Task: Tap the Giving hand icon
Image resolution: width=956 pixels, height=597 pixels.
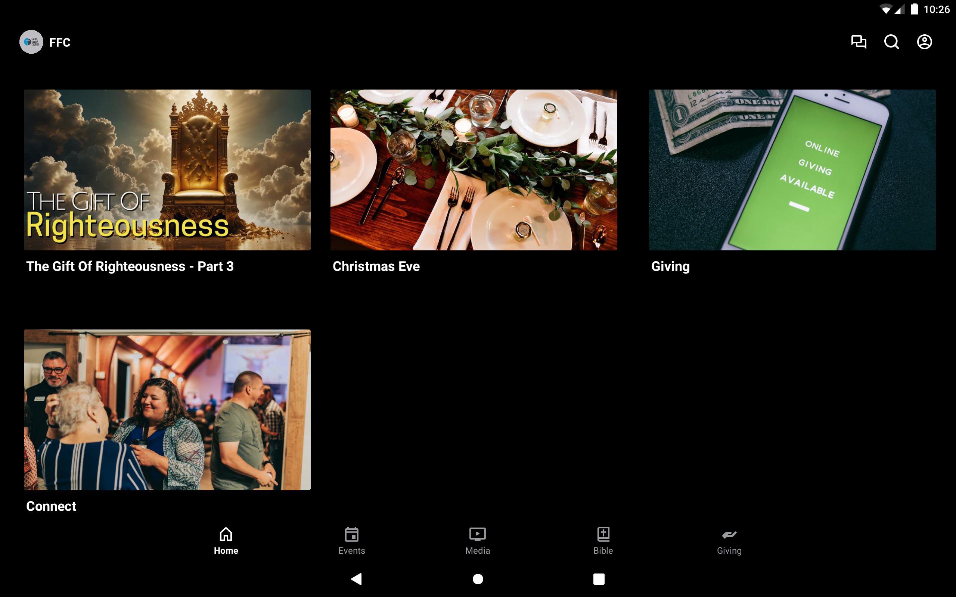Action: (x=729, y=534)
